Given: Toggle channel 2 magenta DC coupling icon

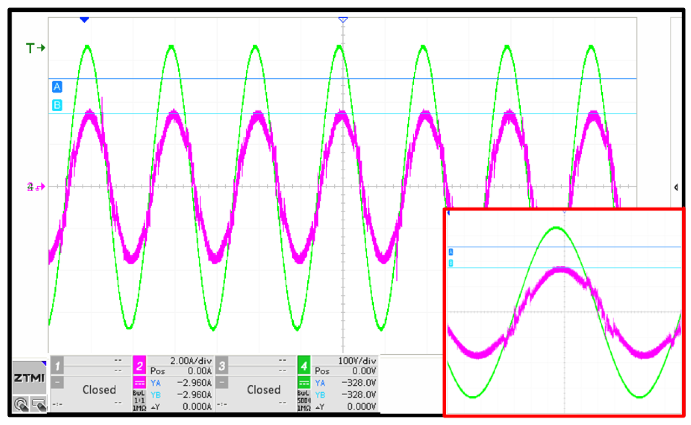Looking at the screenshot, I should coord(139,383).
